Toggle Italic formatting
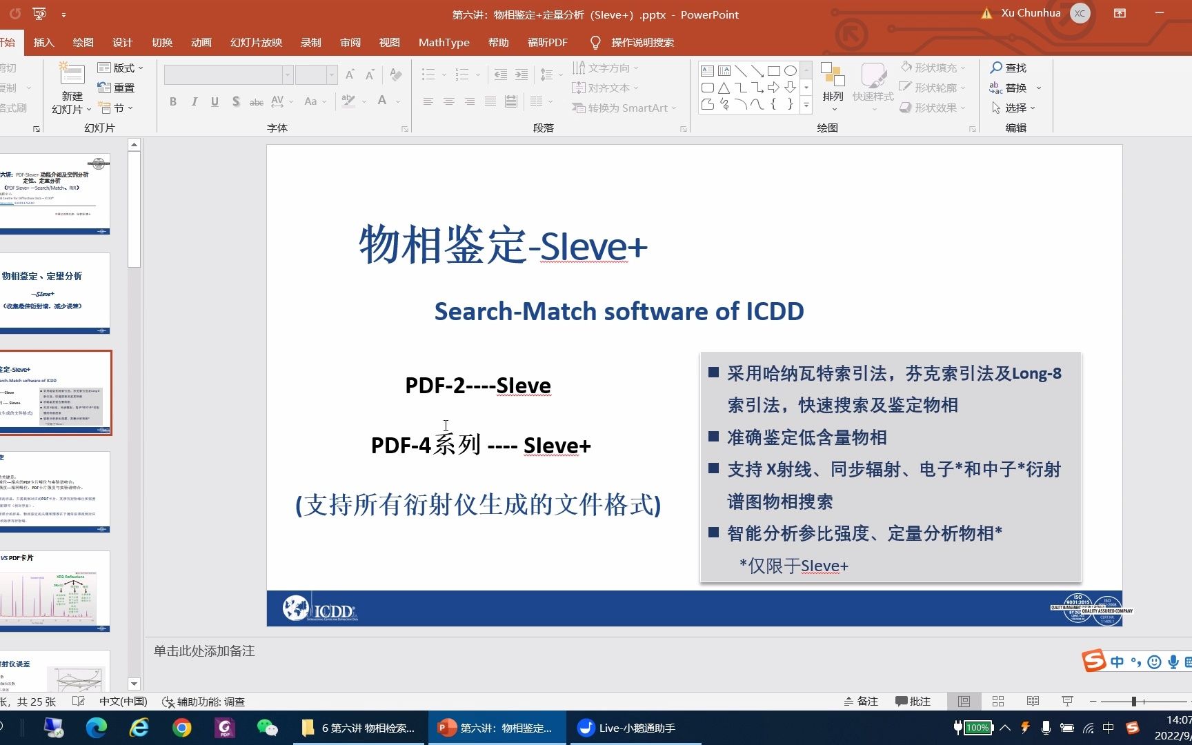The image size is (1192, 745). click(194, 101)
